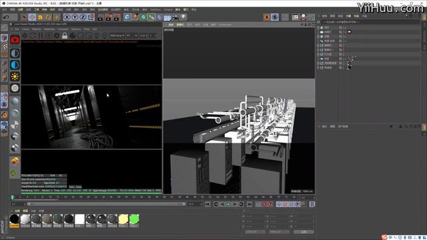The image size is (427, 240).
Task: Go to the start of the animation
Action: click(207, 204)
